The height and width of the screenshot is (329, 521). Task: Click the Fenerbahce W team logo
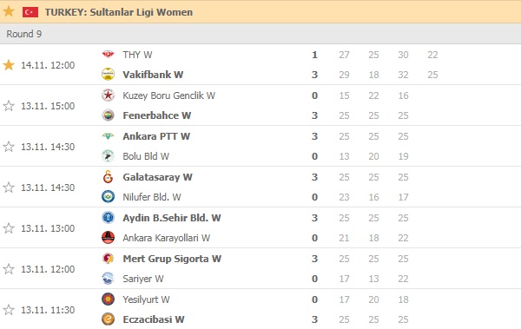point(108,115)
